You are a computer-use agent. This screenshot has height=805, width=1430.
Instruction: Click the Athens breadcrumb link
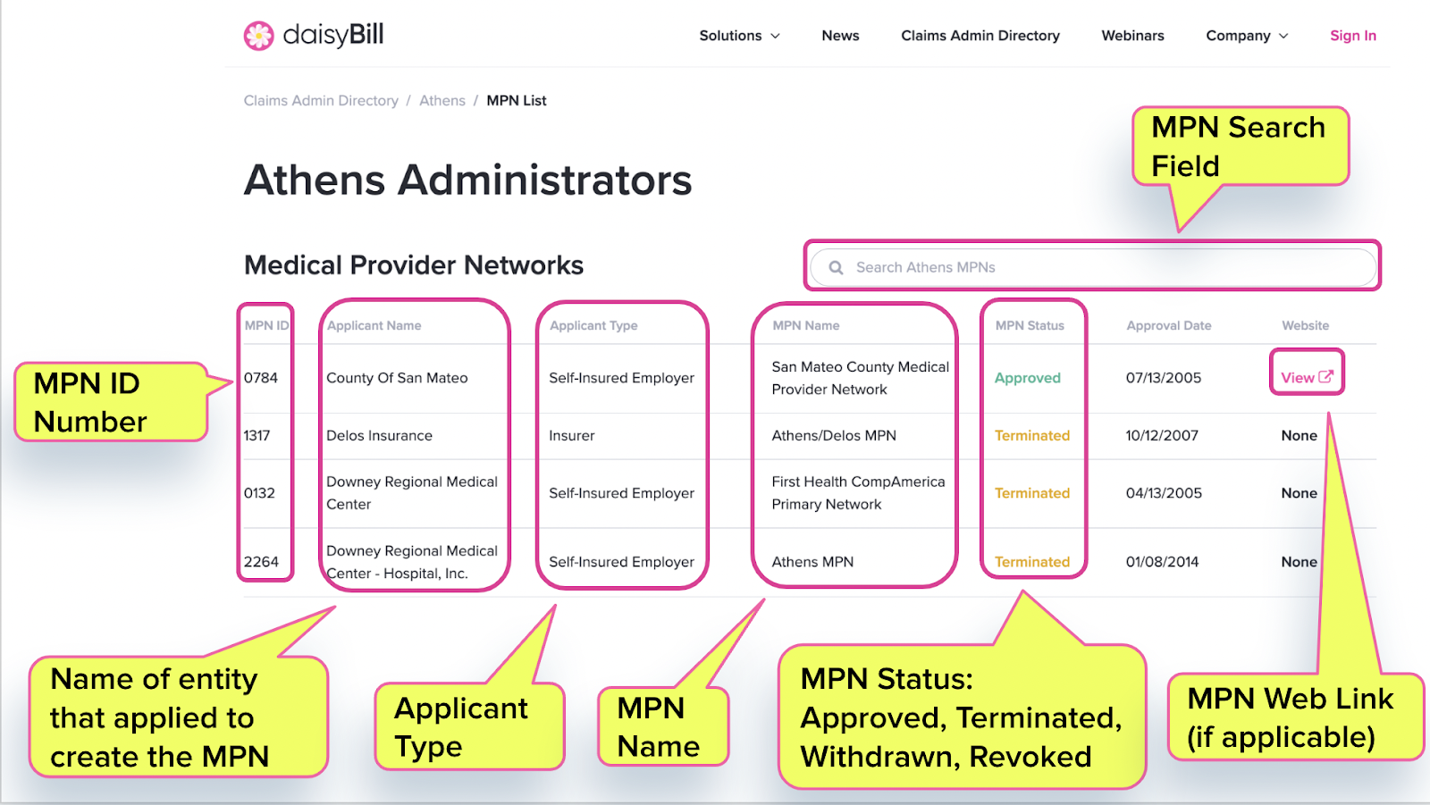[442, 101]
